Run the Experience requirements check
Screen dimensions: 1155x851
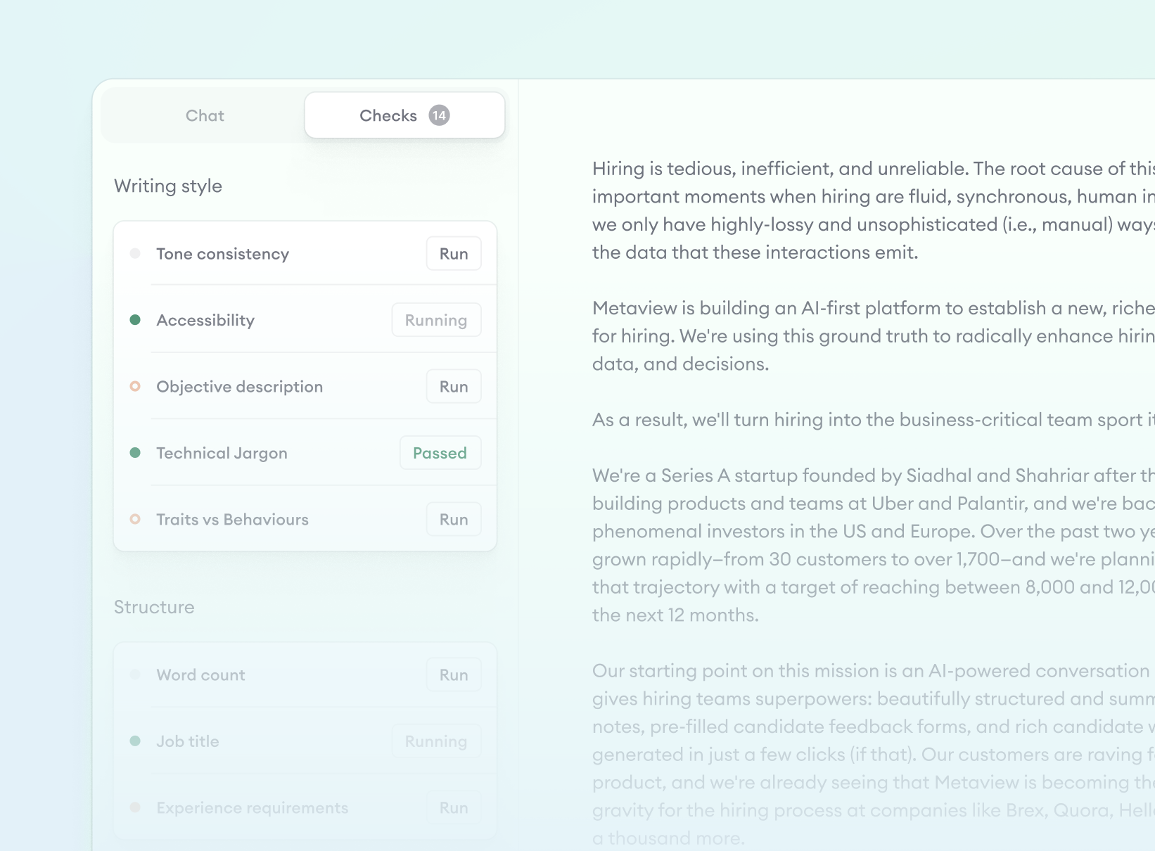tap(454, 808)
